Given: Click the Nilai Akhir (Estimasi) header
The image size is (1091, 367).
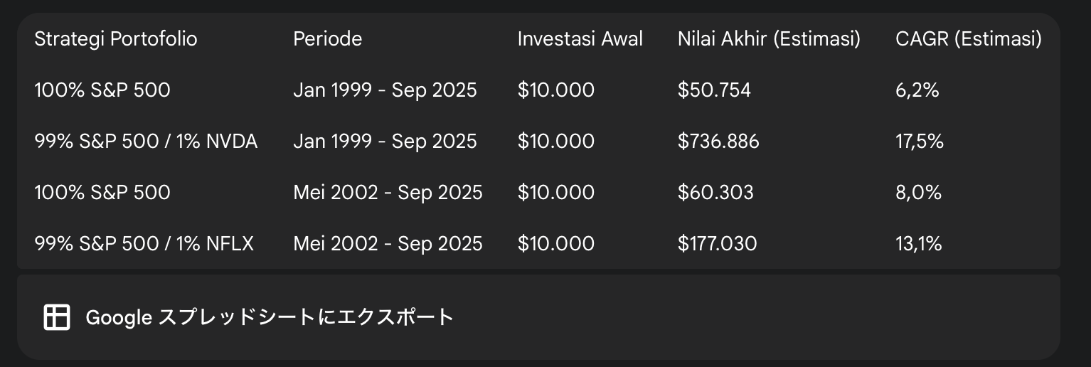Looking at the screenshot, I should (769, 39).
